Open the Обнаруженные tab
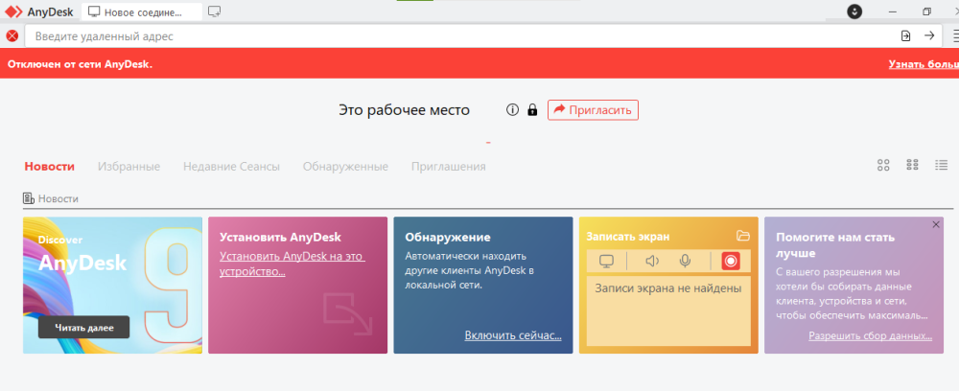This screenshot has height=391, width=959. 345,166
